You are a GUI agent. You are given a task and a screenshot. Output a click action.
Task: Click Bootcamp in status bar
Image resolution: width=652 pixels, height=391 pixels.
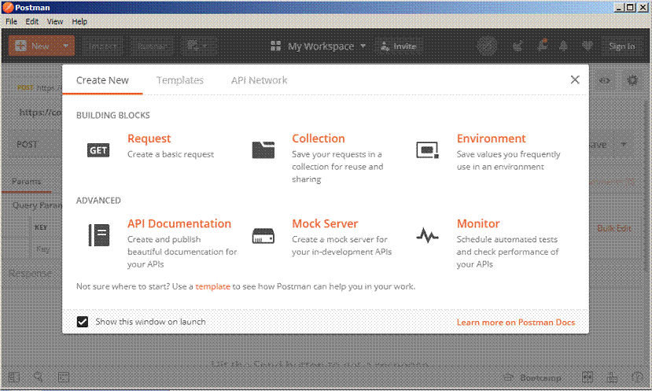(532, 378)
